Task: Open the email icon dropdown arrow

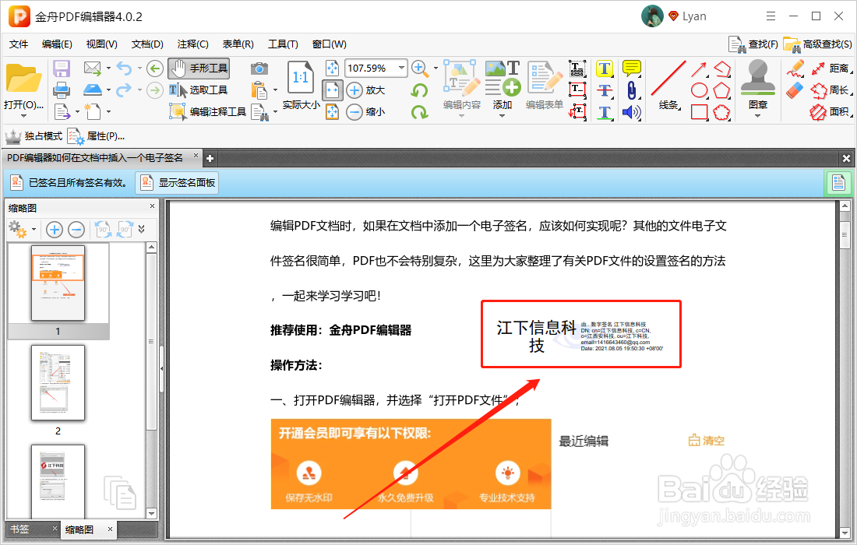Action: 108,69
